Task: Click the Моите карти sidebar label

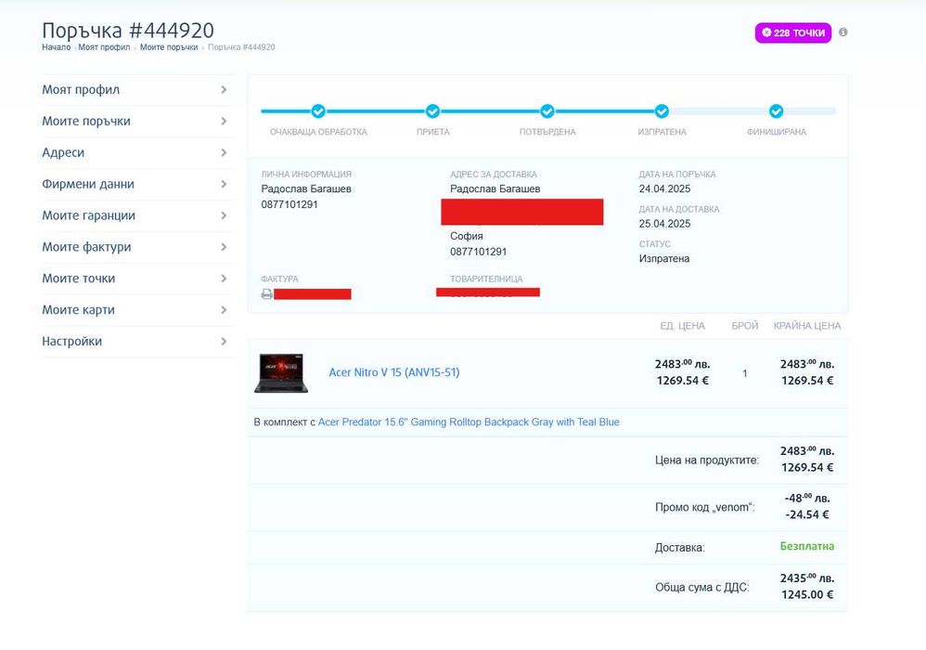Action: [79, 309]
